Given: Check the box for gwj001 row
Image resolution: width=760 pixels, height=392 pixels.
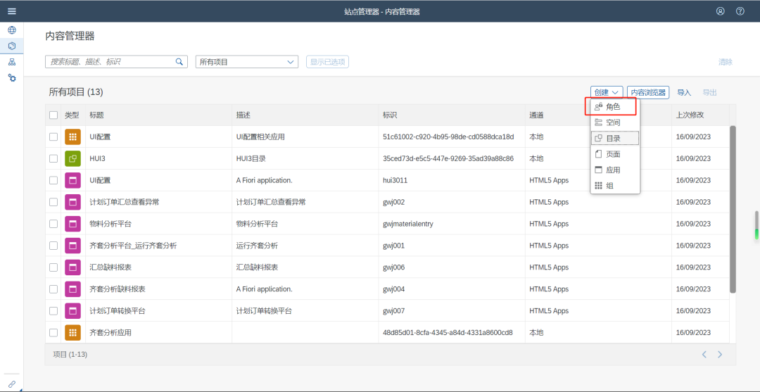Looking at the screenshot, I should (x=53, y=246).
